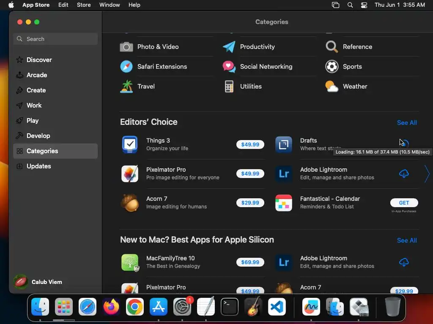Click the Fantastical - Calendar title
Image resolution: width=433 pixels, height=324 pixels.
coord(330,199)
